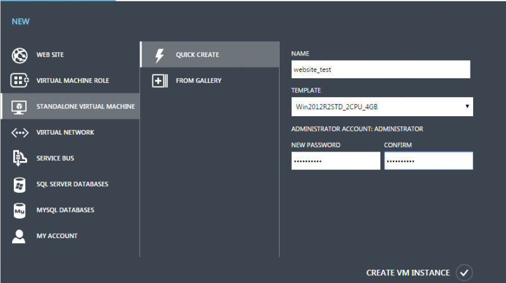Click the MySQL Databases icon
Image resolution: width=506 pixels, height=283 pixels.
pyautogui.click(x=19, y=210)
